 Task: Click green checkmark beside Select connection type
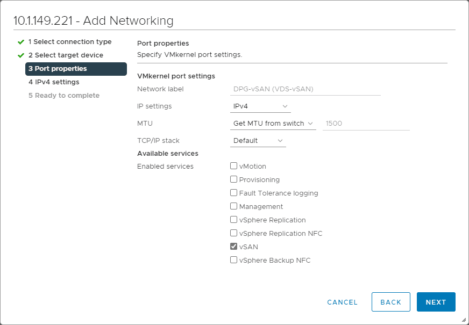point(21,42)
